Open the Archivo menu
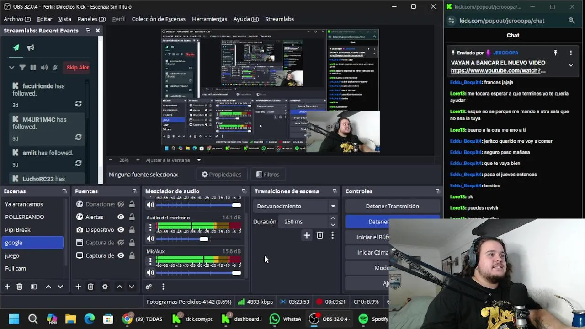Viewport: 585px width, 329px height. tap(17, 19)
